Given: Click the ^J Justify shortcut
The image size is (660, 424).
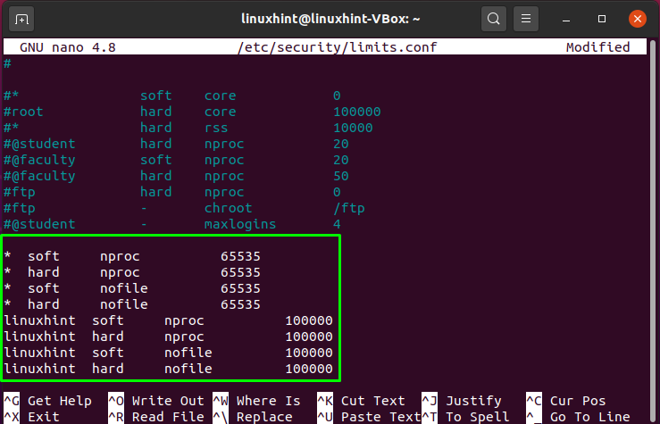Looking at the screenshot, I should point(462,401).
